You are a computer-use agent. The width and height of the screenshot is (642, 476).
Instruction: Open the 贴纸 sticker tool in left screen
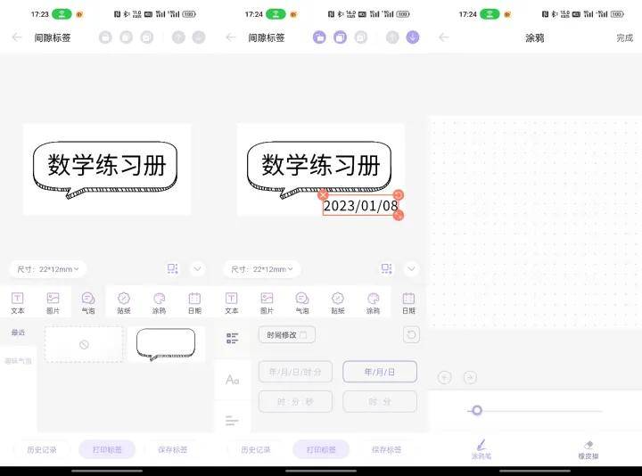click(x=124, y=303)
